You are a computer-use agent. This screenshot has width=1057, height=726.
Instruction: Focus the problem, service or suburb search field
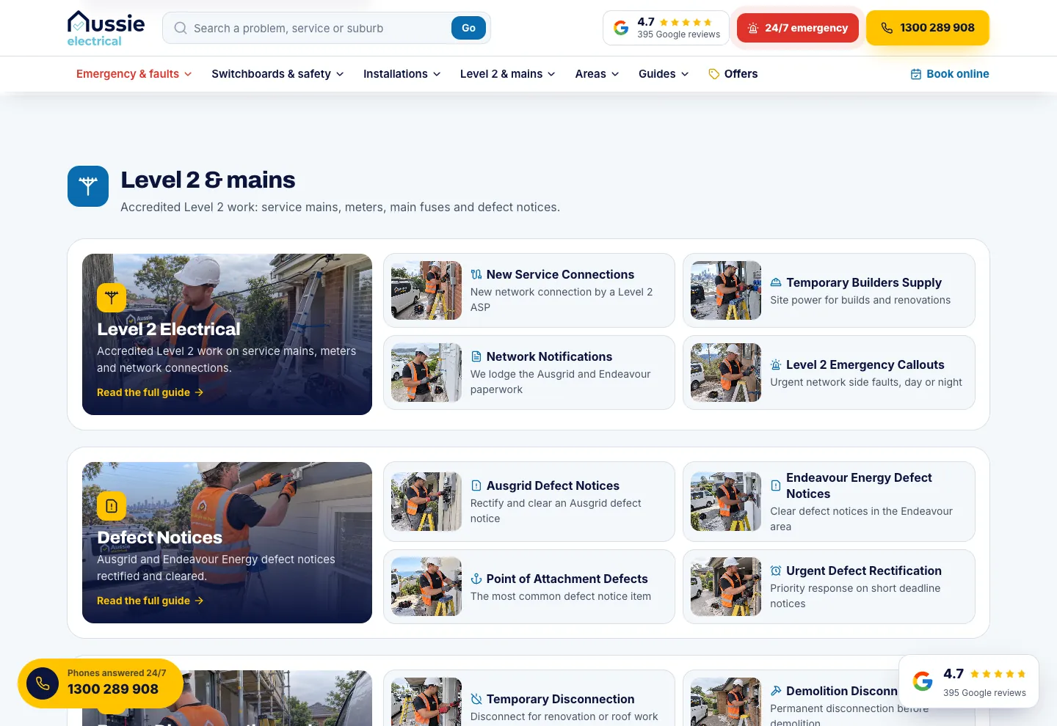coord(319,28)
